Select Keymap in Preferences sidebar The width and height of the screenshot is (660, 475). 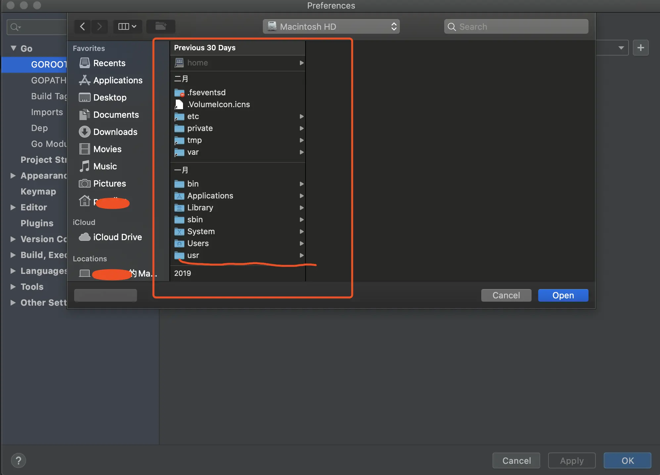coord(38,192)
